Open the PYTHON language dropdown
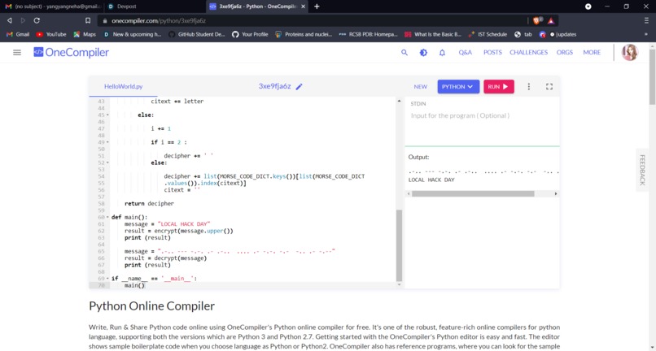 458,86
